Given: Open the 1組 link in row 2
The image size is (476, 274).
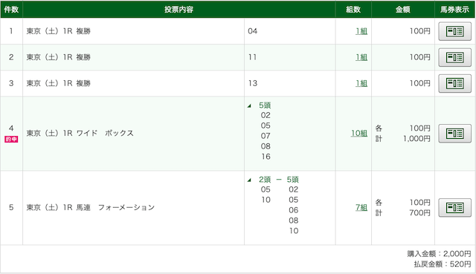Looking at the screenshot, I should coord(361,57).
